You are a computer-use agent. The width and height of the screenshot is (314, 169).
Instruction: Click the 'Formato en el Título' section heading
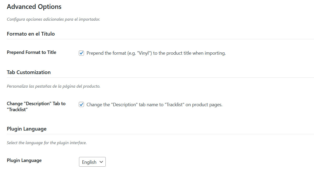pos(31,34)
